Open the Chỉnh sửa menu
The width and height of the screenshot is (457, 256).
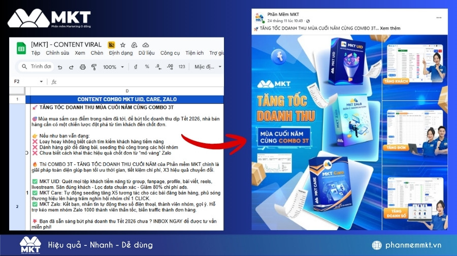tap(57, 53)
